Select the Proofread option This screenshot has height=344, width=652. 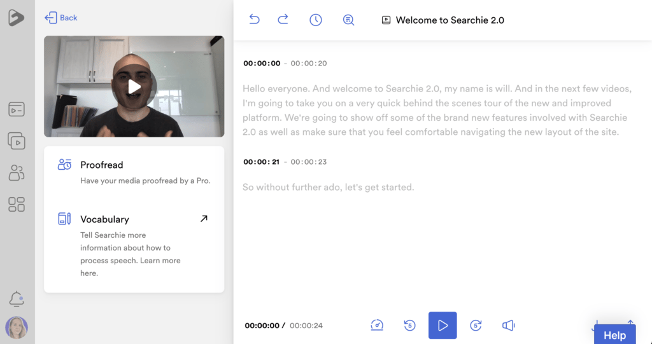coord(134,172)
